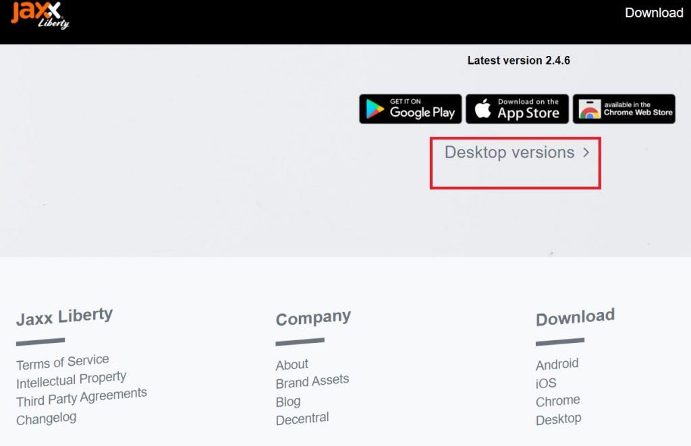Open Brand Assets link
This screenshot has height=446, width=691.
click(x=312, y=381)
